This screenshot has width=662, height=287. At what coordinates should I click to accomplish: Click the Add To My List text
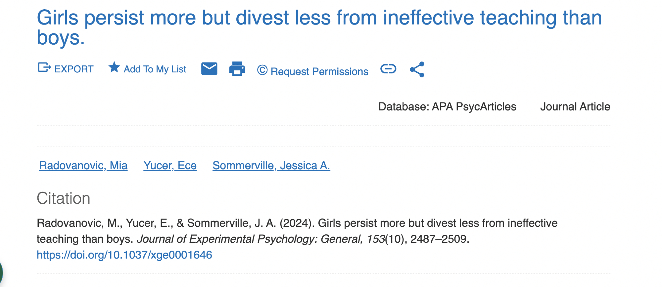tap(155, 69)
